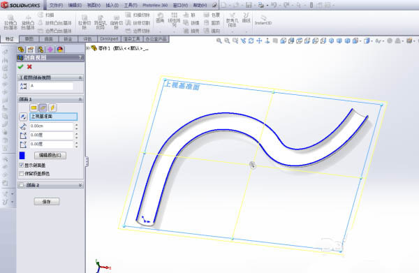
Task: Enable 剖面 2 checkbox
Action: click(x=22, y=185)
